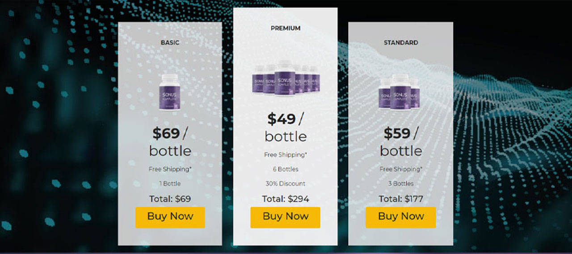
Task: Click the $69 / bottle price
Action: (x=170, y=142)
